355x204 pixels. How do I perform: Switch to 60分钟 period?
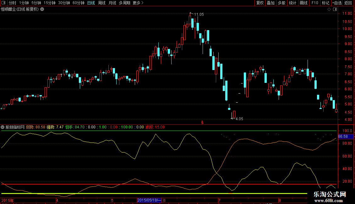(78, 3)
